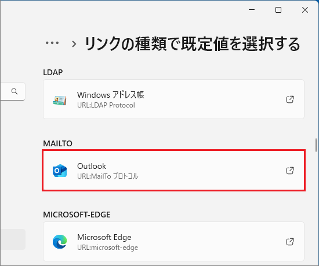Click the LDAP section heading

(x=53, y=72)
